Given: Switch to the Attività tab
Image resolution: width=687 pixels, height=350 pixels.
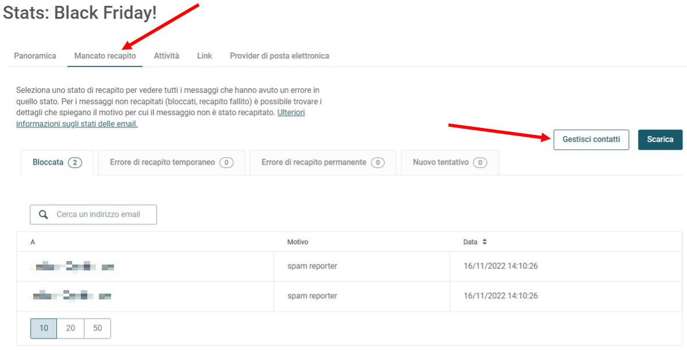Looking at the screenshot, I should [166, 56].
